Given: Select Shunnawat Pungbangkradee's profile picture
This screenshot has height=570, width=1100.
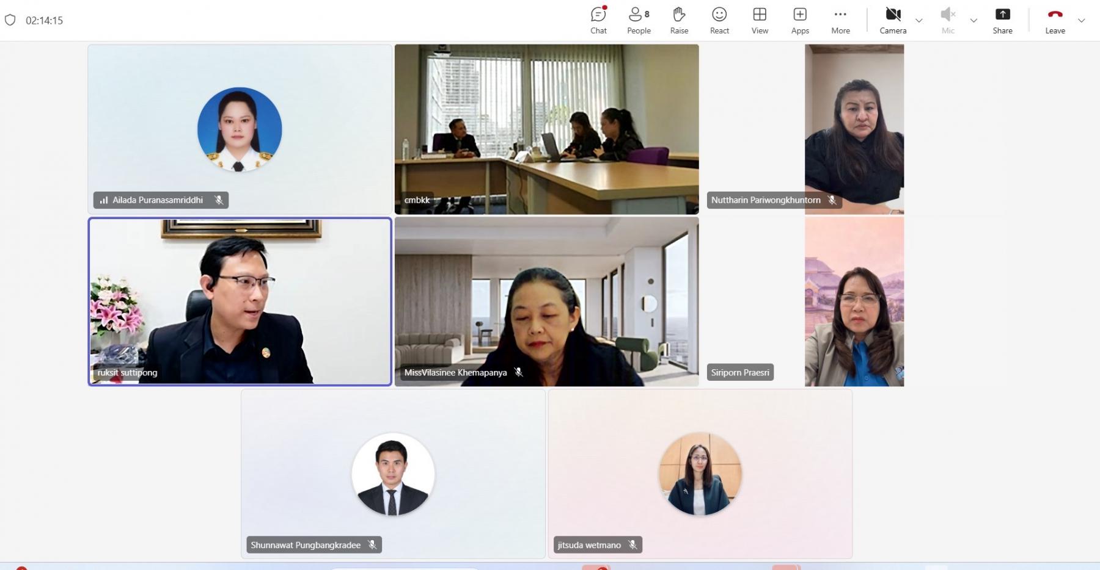Looking at the screenshot, I should pos(393,474).
